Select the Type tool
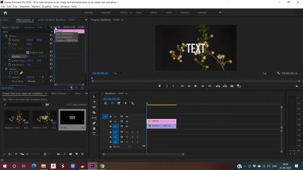Screen dimensions: 303x170 coord(94,134)
